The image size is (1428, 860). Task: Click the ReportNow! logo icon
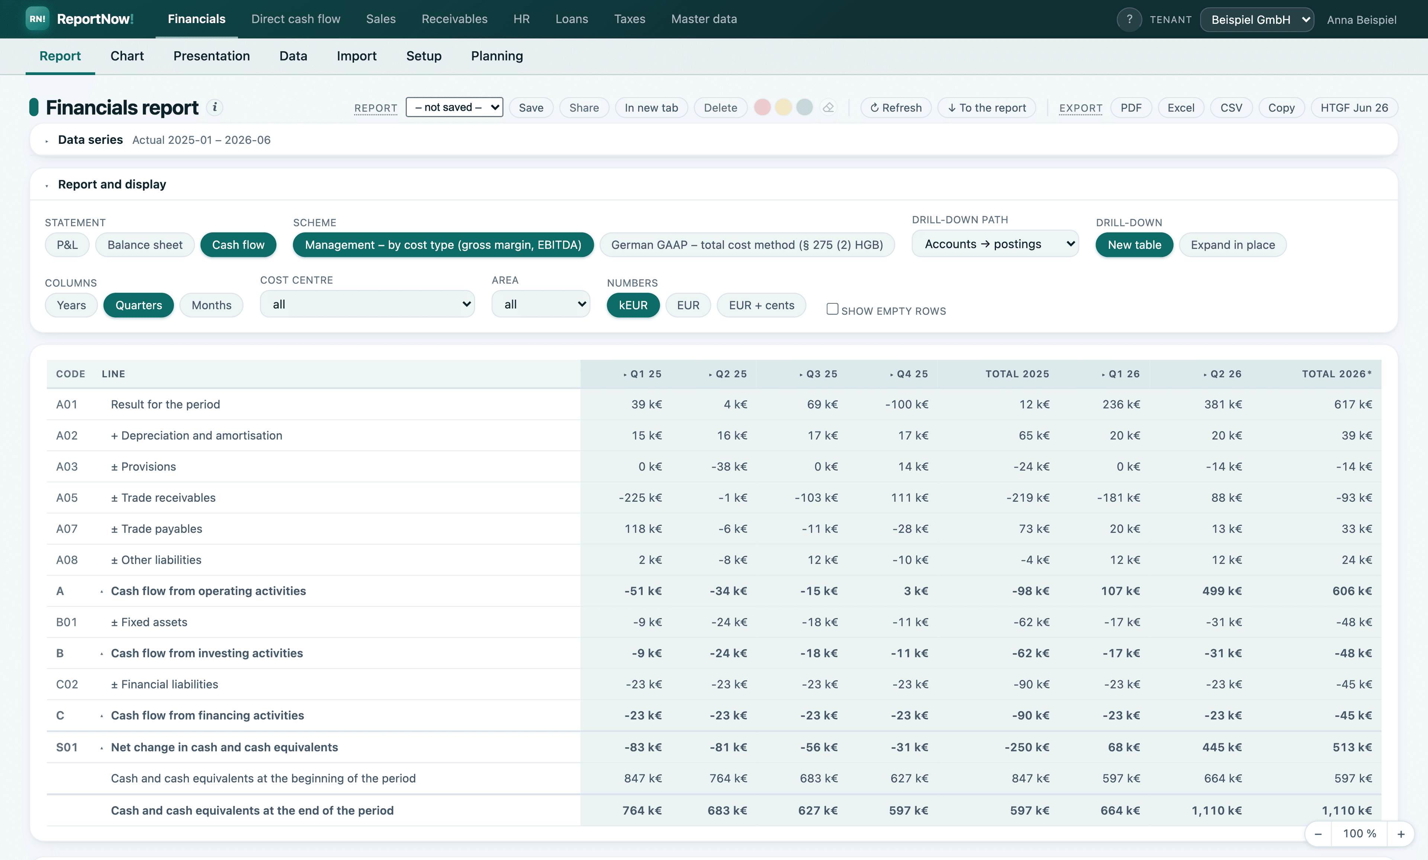point(37,19)
